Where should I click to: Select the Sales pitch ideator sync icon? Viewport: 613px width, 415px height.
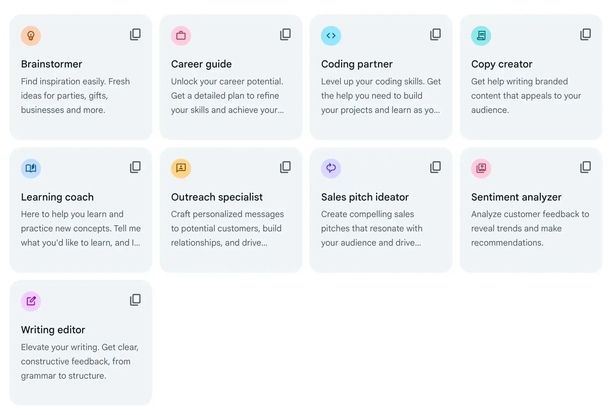coord(331,168)
